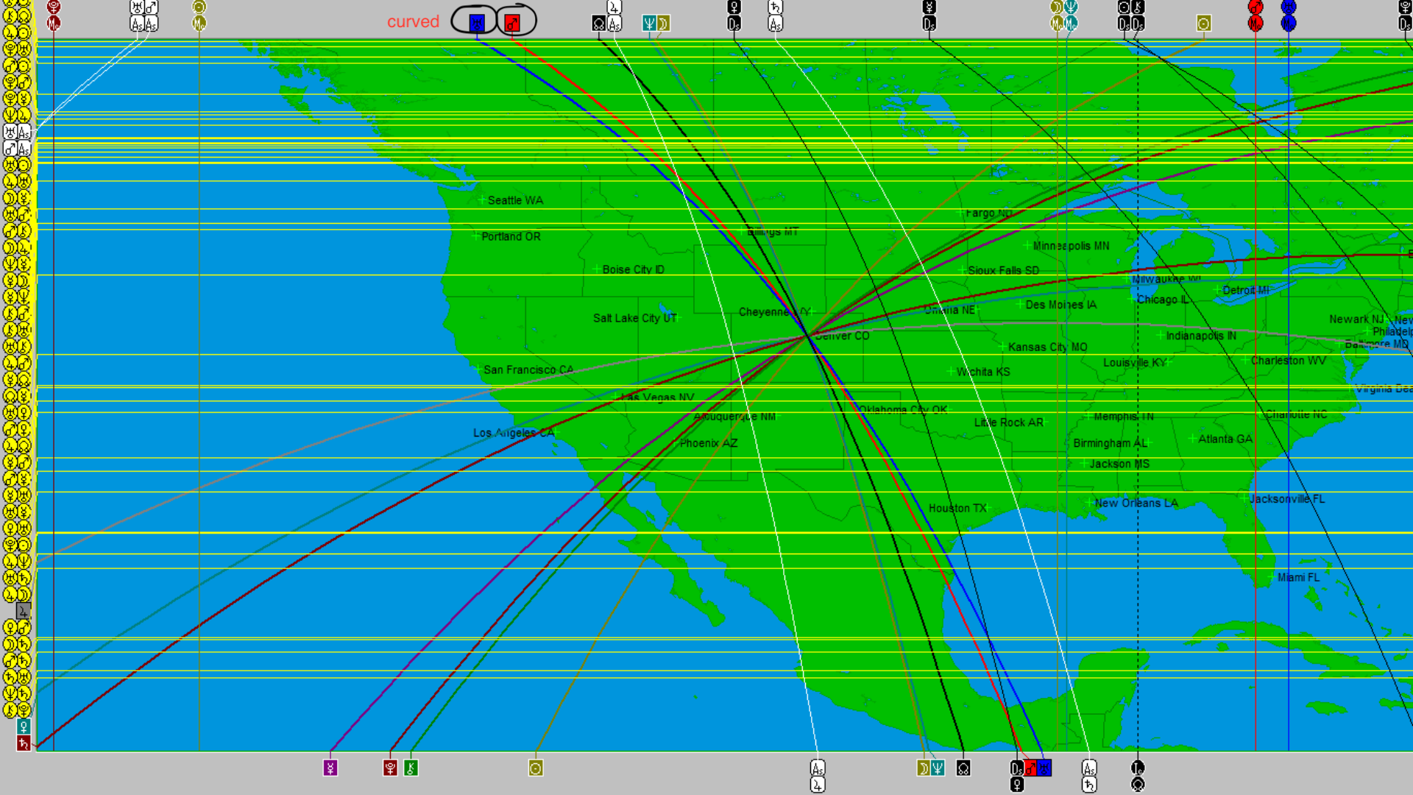Click the dark red Saturn square at lower left
This screenshot has width=1413, height=795.
tap(24, 743)
